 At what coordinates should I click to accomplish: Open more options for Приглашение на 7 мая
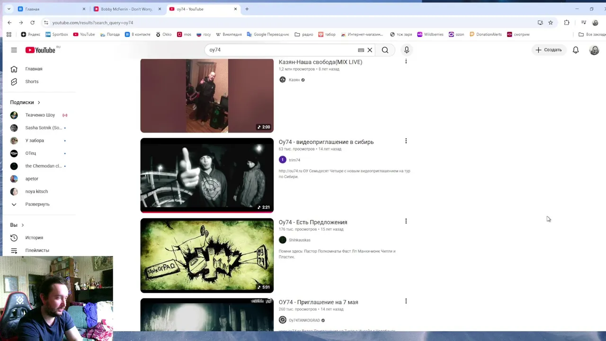pyautogui.click(x=406, y=301)
